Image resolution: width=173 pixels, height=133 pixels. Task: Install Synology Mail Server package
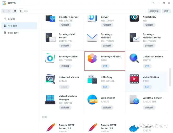pyautogui.click(x=65, y=46)
